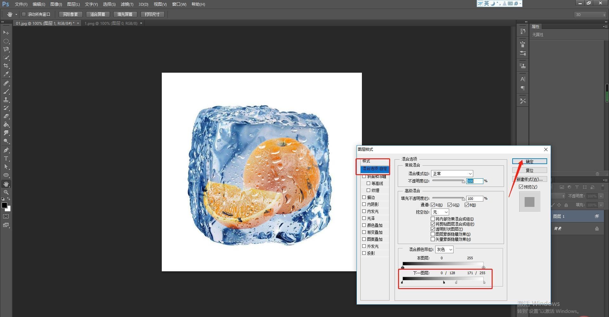Select the Spot Healing Brush tool
The image size is (609, 317).
6,83
